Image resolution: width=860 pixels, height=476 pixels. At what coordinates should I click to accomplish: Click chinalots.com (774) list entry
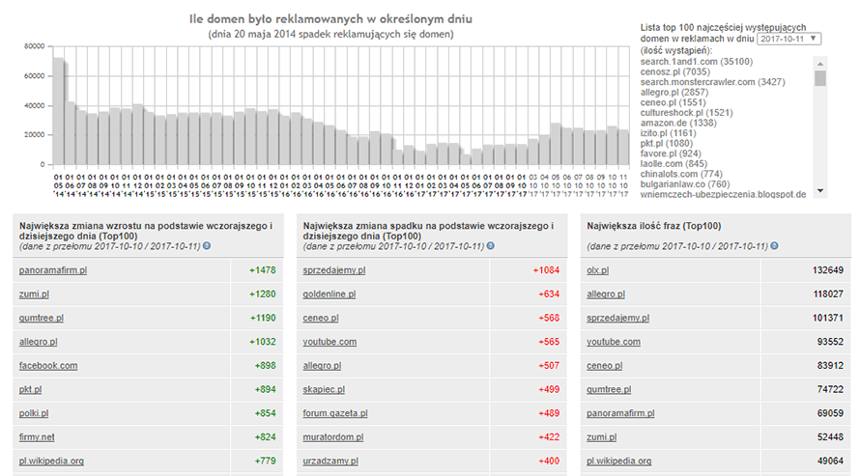tap(681, 174)
